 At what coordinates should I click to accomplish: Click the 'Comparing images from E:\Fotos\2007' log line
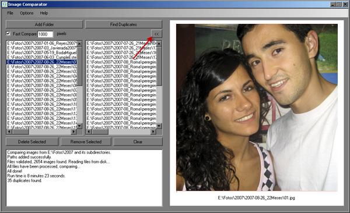pos(59,152)
